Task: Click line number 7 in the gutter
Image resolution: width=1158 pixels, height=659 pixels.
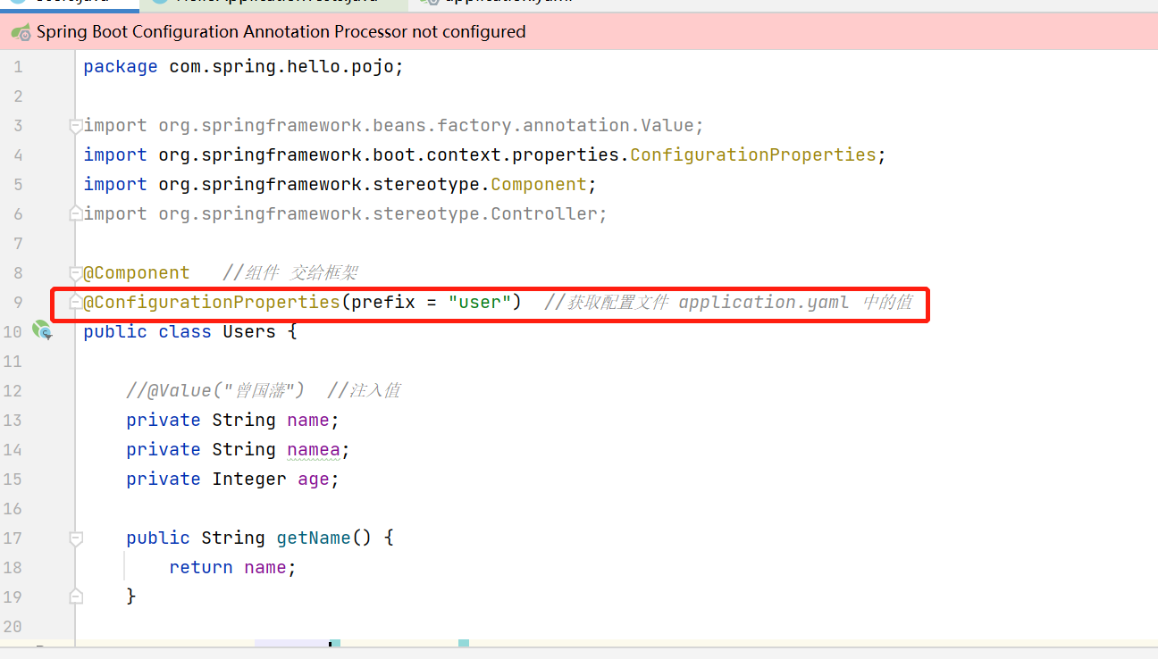Action: [18, 243]
